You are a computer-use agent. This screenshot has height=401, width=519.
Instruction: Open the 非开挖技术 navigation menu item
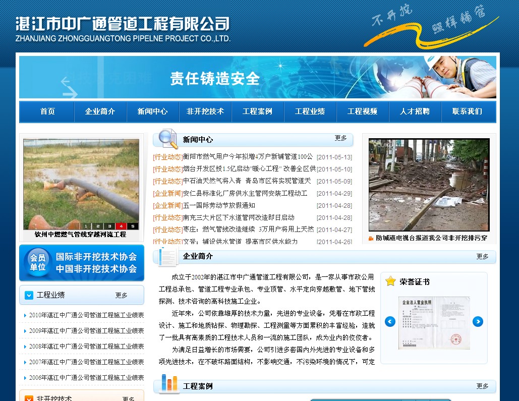pos(205,111)
